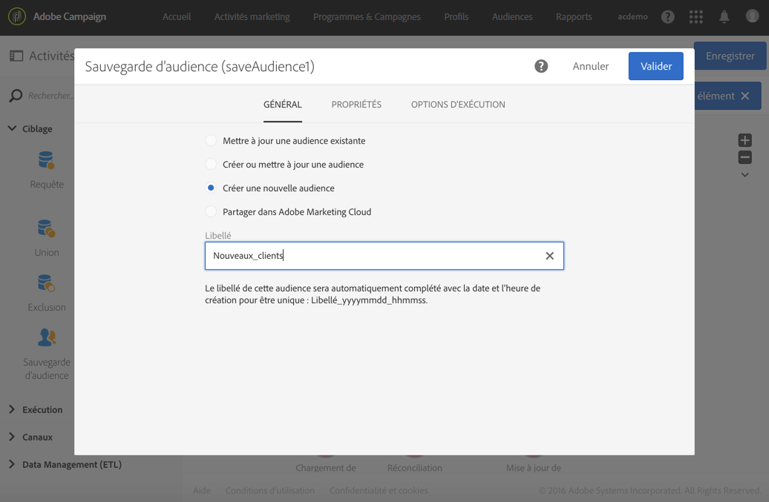Image resolution: width=769 pixels, height=502 pixels.
Task: Select 'Mettre à jour une audience existante'
Action: coord(212,141)
